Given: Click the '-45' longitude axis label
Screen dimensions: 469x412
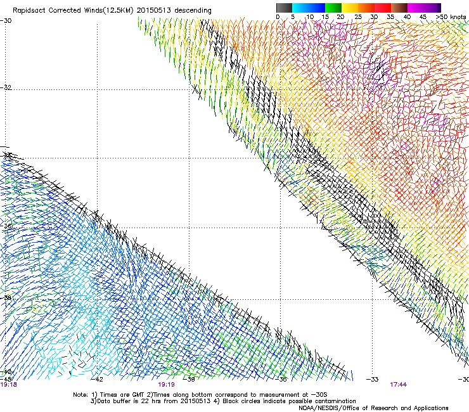Looking at the screenshot, I should (6, 380).
